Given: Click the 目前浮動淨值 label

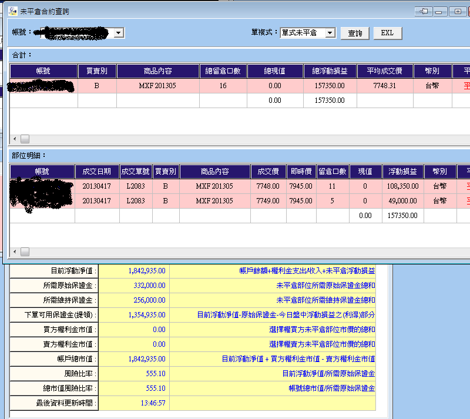Looking at the screenshot, I should click(73, 271).
